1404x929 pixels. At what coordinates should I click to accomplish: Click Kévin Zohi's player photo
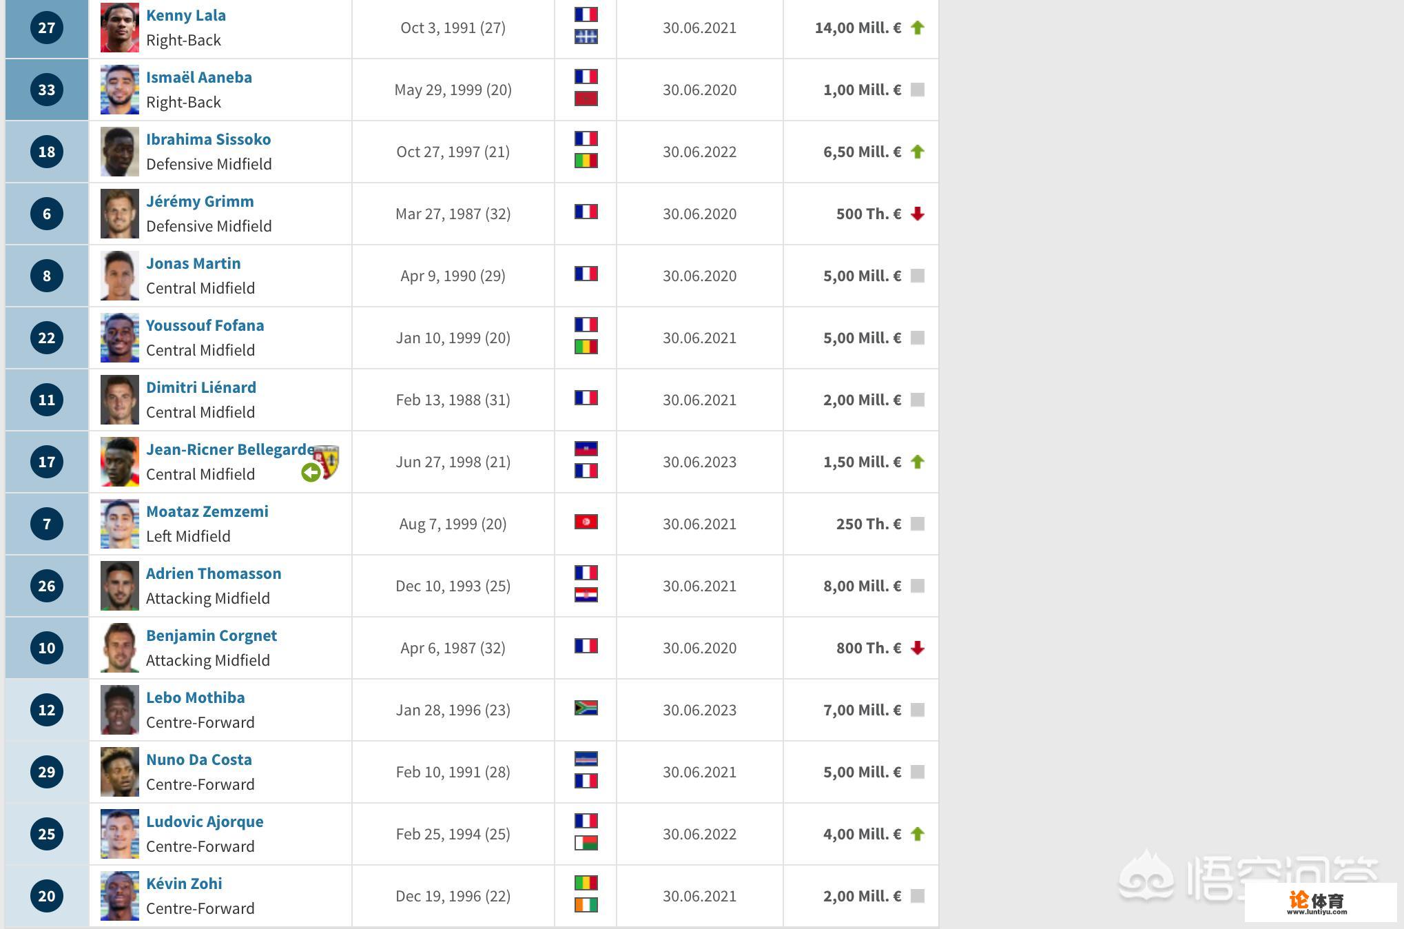(119, 896)
